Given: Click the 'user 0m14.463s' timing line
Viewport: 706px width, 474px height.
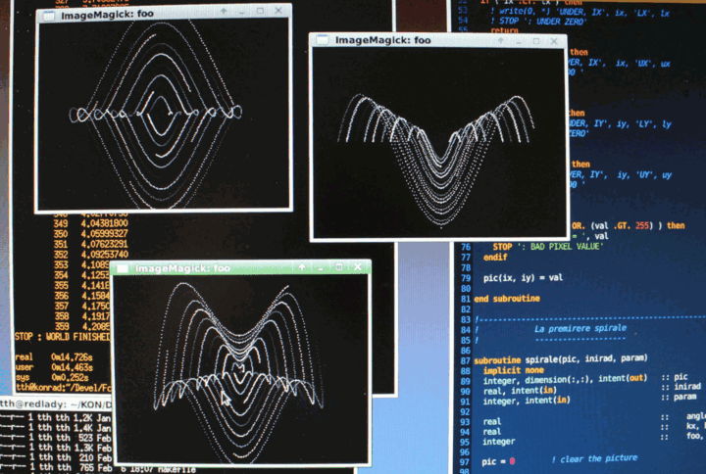Looking at the screenshot, I should point(54,367).
